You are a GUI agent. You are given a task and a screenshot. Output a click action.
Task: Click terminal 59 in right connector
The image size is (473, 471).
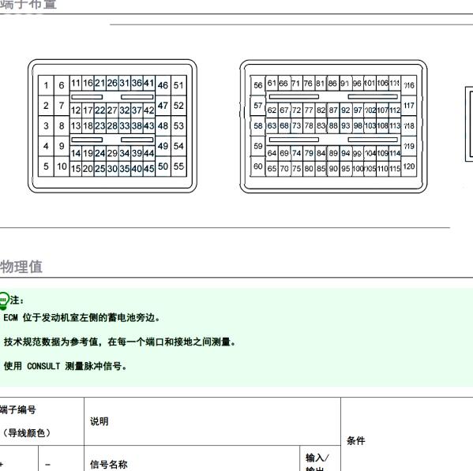[258, 146]
